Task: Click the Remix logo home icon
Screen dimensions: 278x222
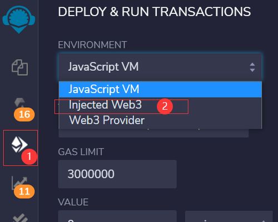Action: tap(19, 19)
